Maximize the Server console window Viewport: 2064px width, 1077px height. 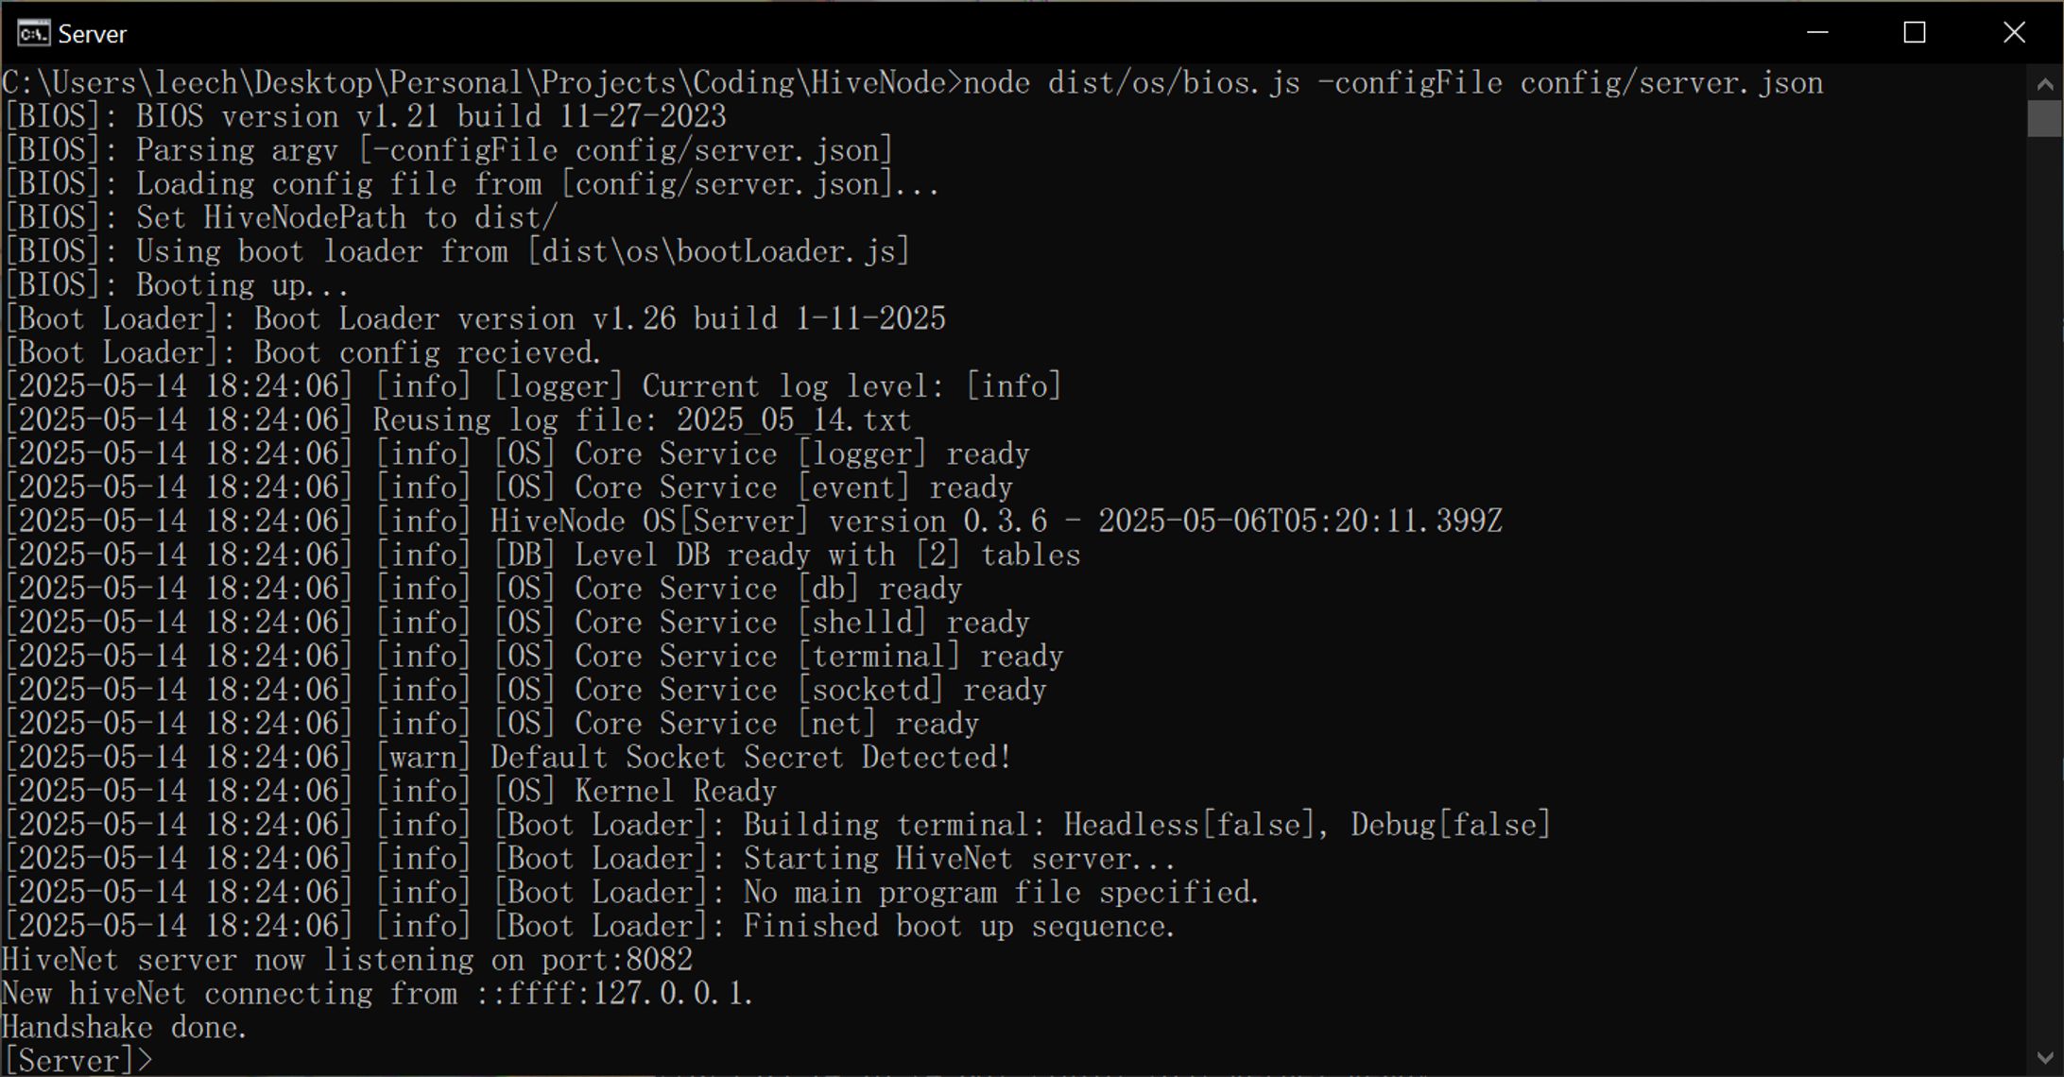[1915, 33]
